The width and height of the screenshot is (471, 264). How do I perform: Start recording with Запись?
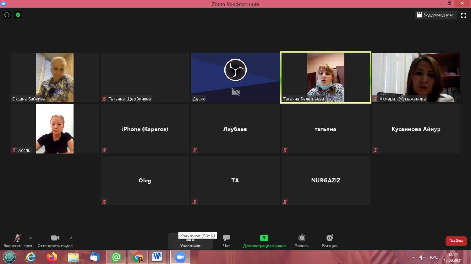pyautogui.click(x=302, y=241)
